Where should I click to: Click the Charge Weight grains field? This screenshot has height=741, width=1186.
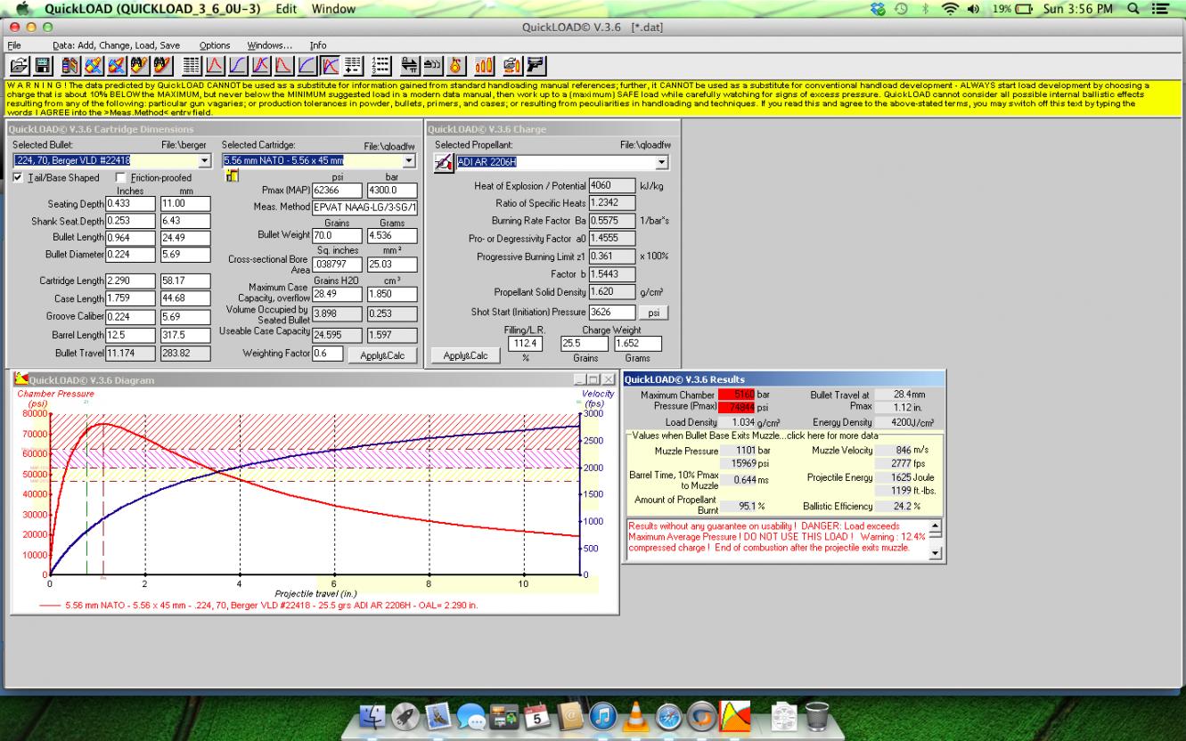click(585, 344)
